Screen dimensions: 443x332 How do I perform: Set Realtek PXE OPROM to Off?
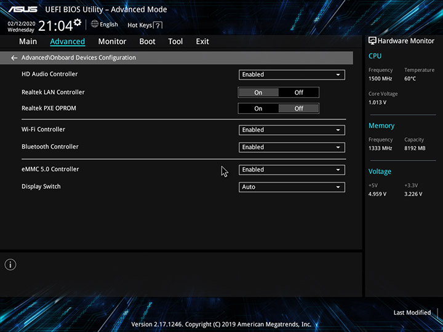point(298,109)
